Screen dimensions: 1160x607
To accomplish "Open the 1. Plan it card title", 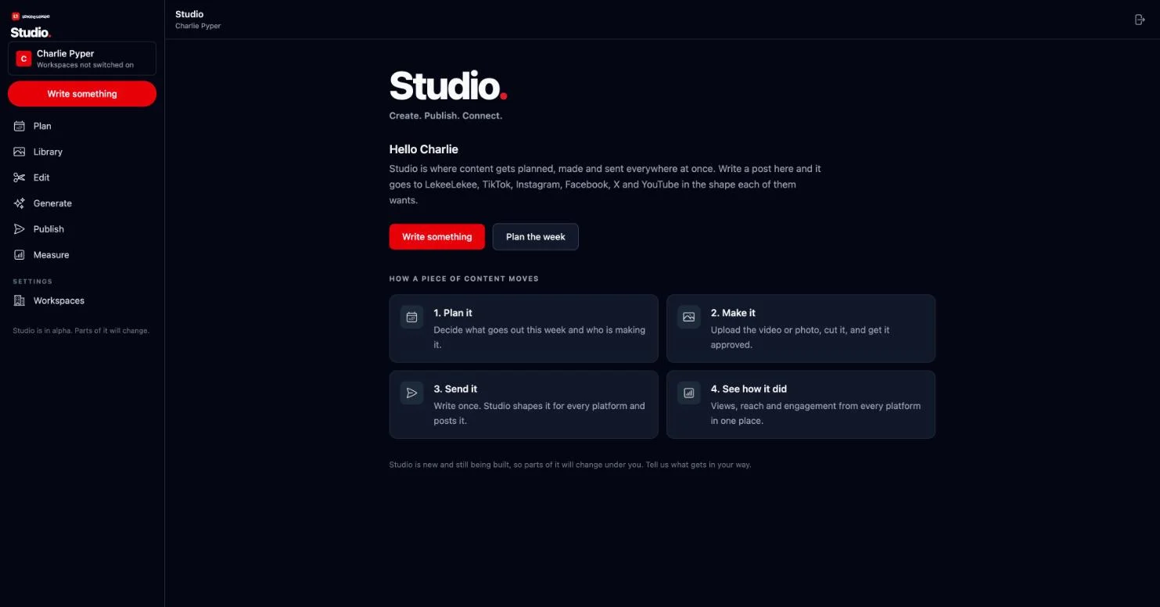I will [x=453, y=313].
